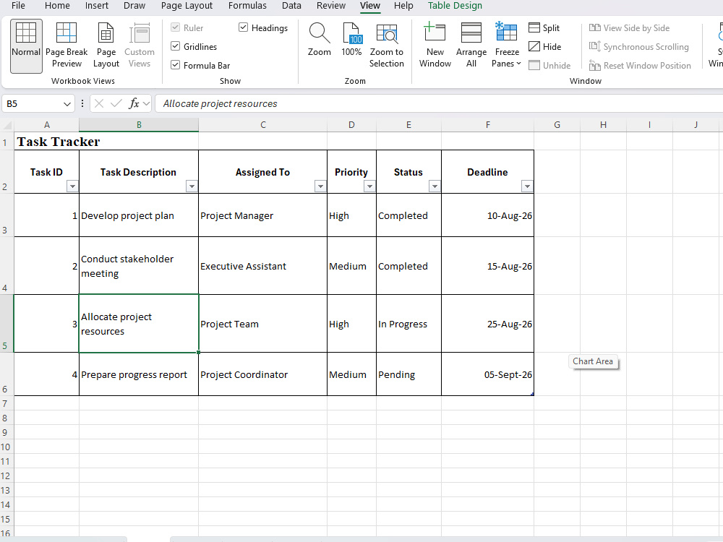This screenshot has height=542, width=723.
Task: Select cell 'Develop project plan'
Action: click(x=139, y=215)
